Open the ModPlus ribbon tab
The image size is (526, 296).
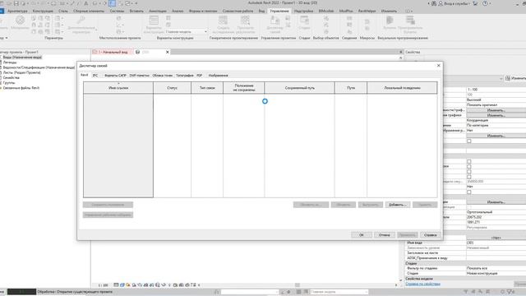[x=346, y=11]
